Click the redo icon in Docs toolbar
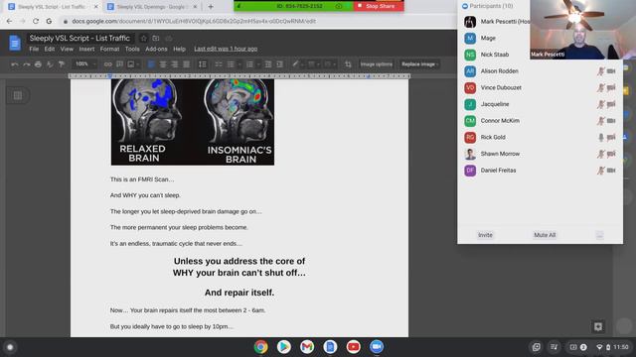The width and height of the screenshot is (636, 357). pos(27,63)
